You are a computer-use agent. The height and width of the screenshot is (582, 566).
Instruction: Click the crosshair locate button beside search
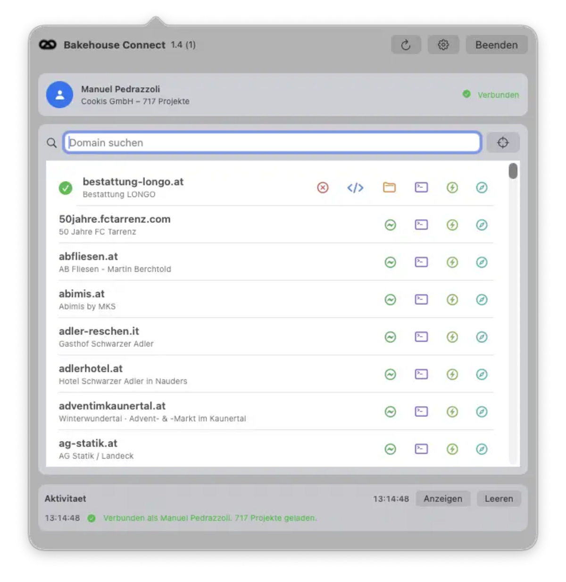click(503, 142)
